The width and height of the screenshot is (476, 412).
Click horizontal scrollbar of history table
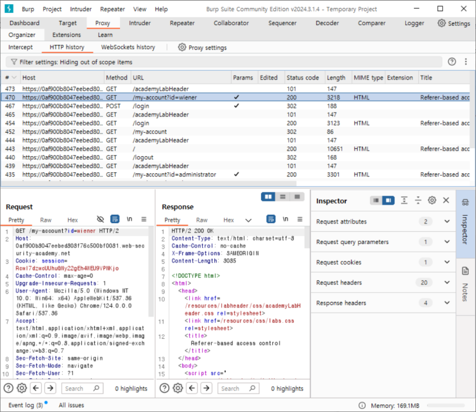coord(149,183)
